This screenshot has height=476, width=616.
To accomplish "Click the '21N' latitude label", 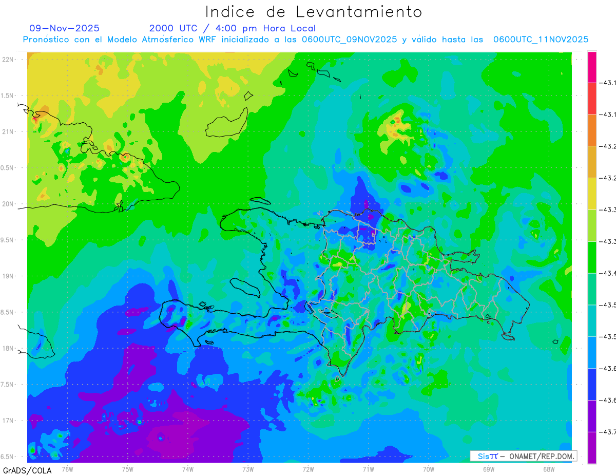I will [x=8, y=131].
